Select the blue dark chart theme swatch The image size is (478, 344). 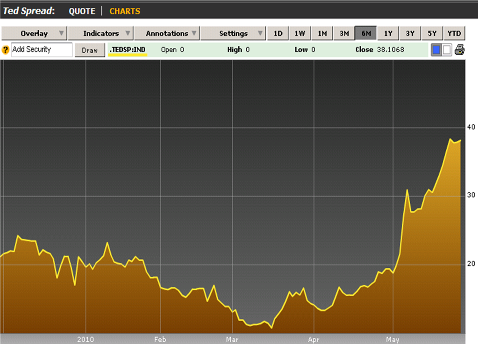tap(436, 50)
